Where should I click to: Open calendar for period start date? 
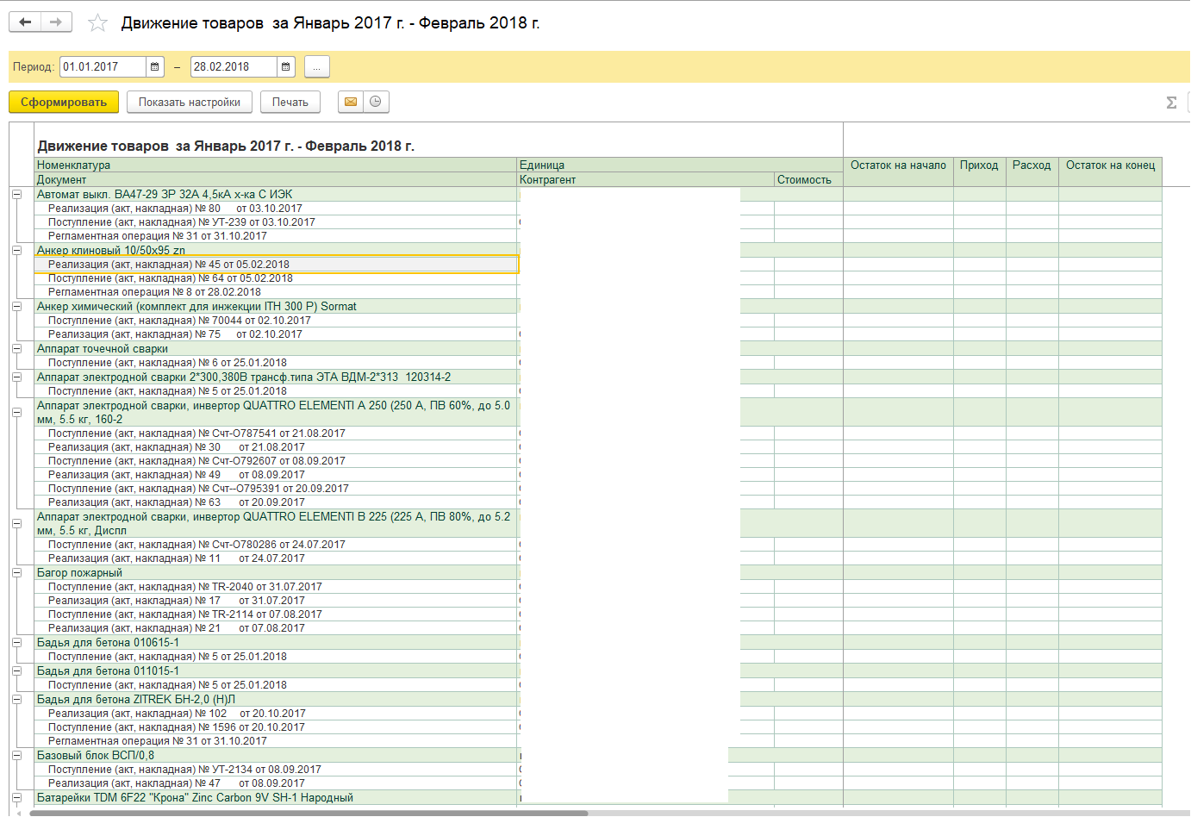tap(155, 67)
